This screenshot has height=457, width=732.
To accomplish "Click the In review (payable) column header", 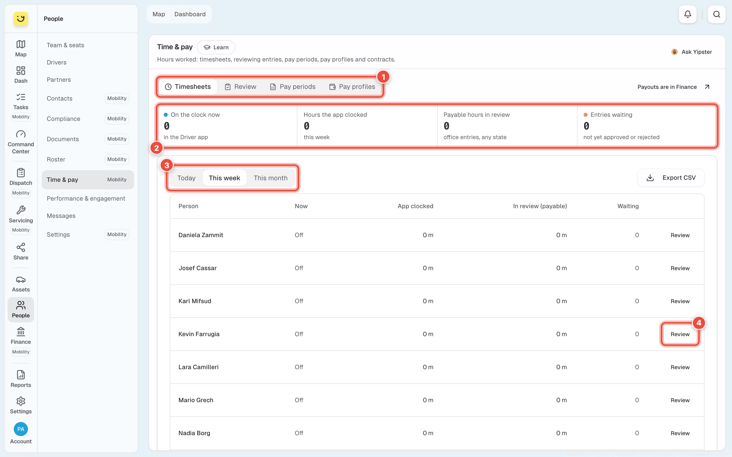I will (540, 206).
